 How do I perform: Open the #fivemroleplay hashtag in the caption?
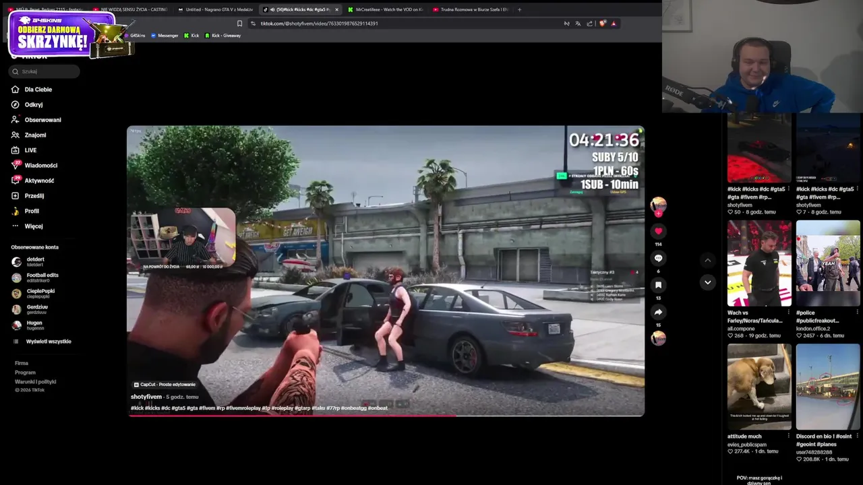click(x=243, y=408)
